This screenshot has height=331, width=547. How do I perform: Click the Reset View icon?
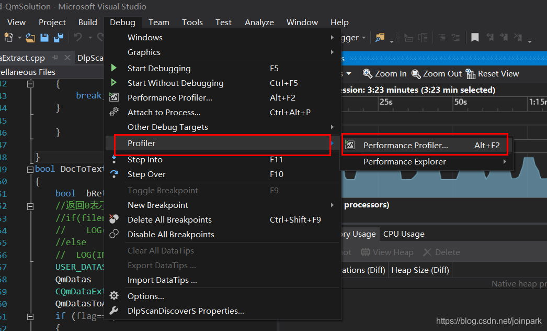(471, 74)
